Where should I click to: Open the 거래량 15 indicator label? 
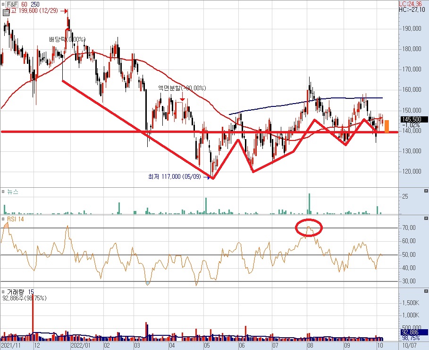pyautogui.click(x=20, y=292)
